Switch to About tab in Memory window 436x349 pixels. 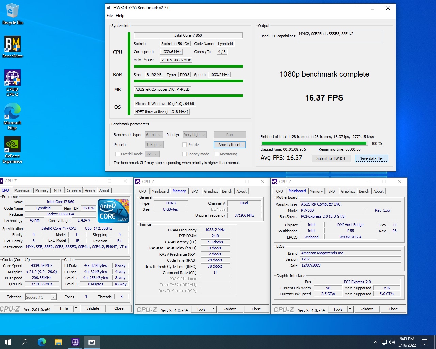(x=242, y=191)
